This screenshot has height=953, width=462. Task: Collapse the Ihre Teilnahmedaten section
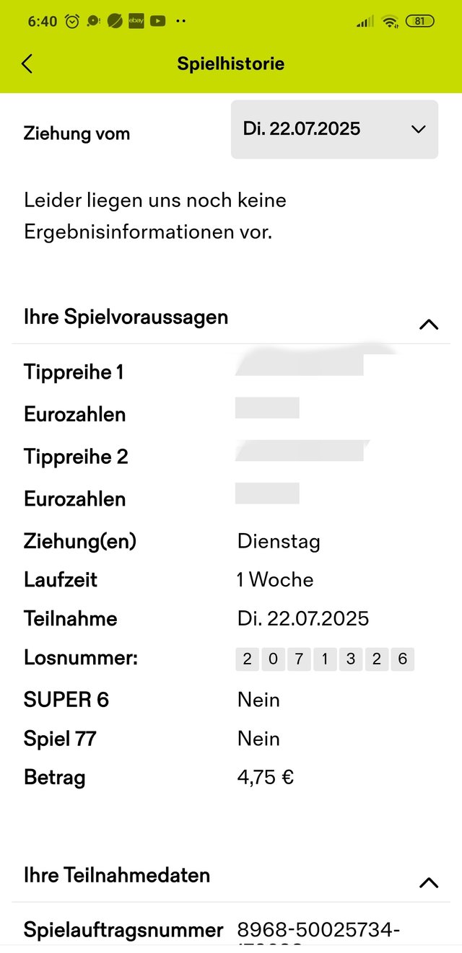coord(429,882)
